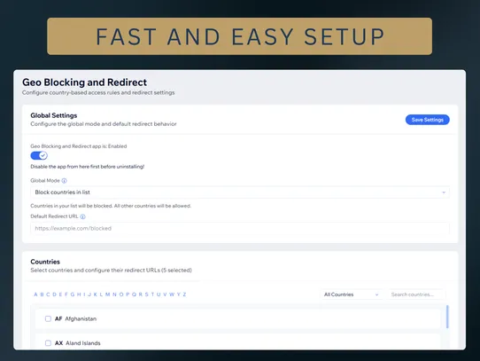Show countries beginning with O
480x361 pixels.
point(121,294)
